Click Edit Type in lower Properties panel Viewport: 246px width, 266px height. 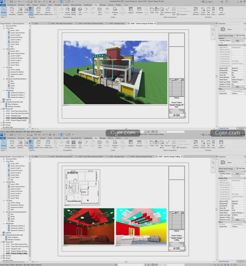pyautogui.click(x=241, y=168)
